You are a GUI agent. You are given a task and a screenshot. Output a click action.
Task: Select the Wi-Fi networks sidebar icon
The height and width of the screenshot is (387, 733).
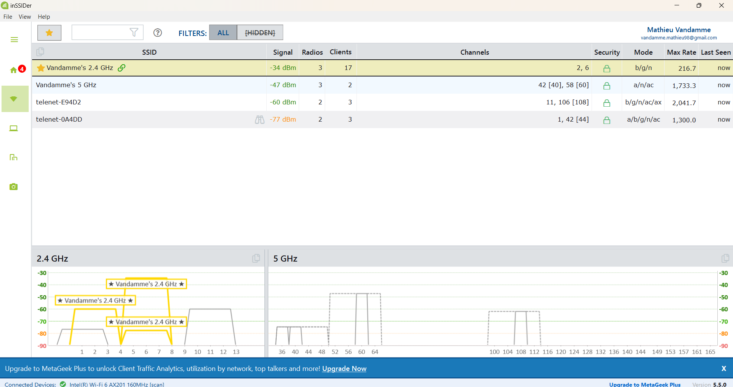[14, 99]
